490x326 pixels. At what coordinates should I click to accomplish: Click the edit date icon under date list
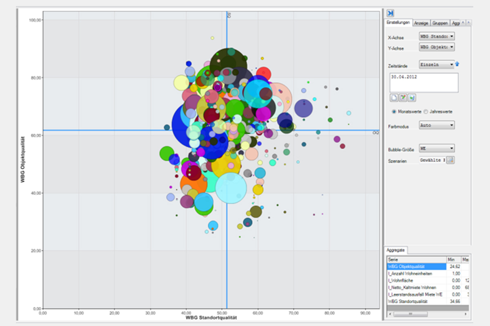coord(403,97)
